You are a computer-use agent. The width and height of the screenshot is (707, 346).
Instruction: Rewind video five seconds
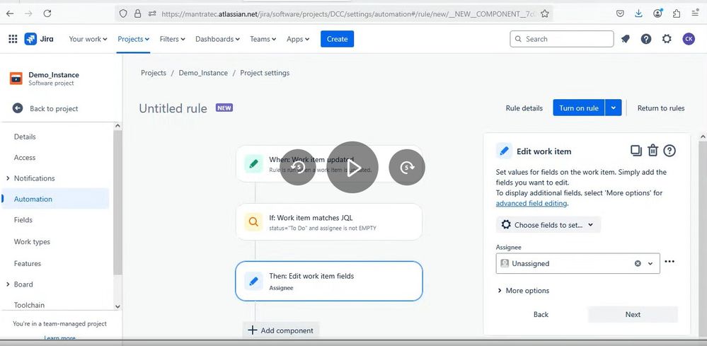pos(297,168)
